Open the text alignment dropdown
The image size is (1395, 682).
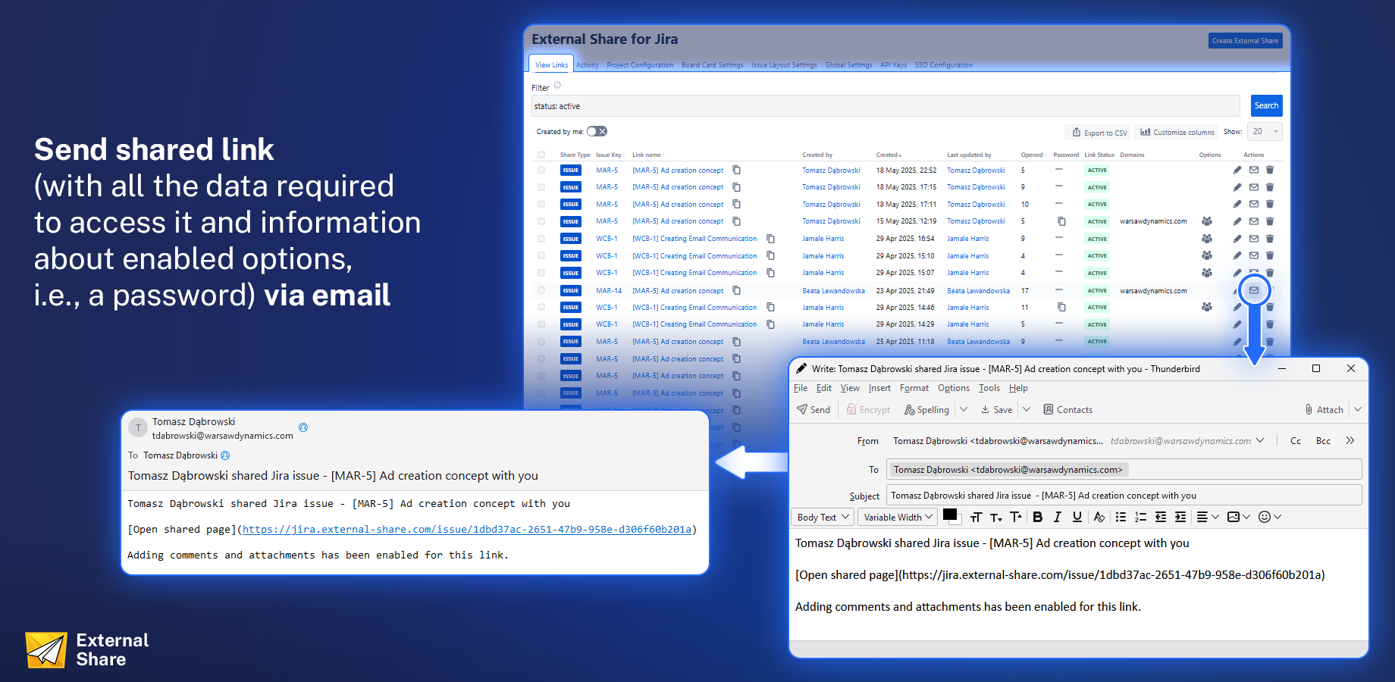pyautogui.click(x=1207, y=517)
